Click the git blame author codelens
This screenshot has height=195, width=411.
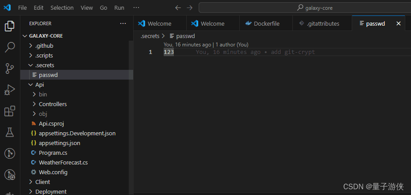pyautogui.click(x=206, y=45)
